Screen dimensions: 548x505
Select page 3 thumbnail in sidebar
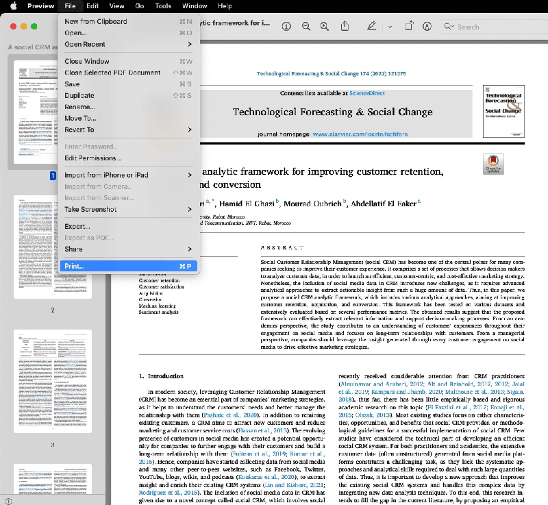(x=53, y=381)
